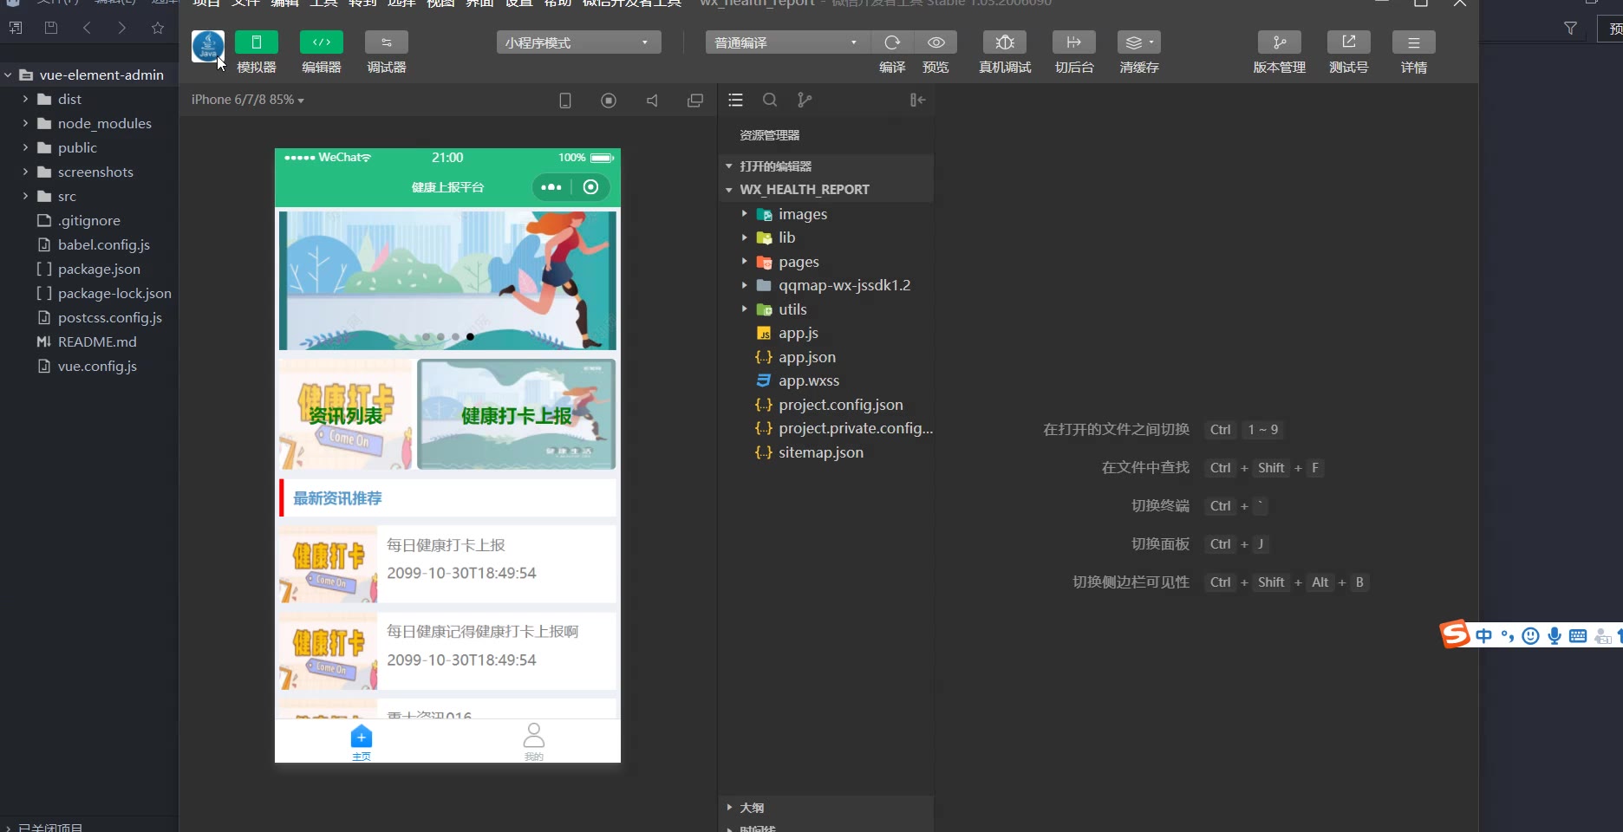Collapse the WX_HEALTH_REPORT project root
Screen dimensions: 1623x832
(826, 190)
